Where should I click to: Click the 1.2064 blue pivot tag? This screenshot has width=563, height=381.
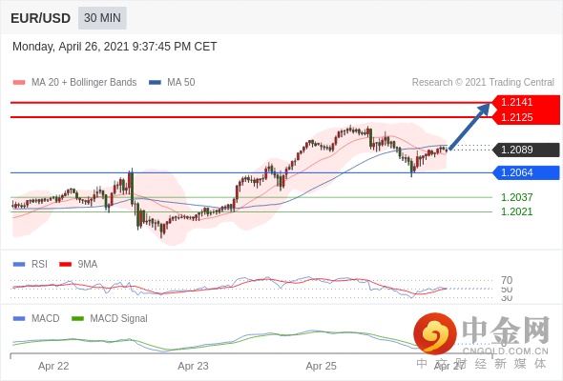pyautogui.click(x=526, y=172)
